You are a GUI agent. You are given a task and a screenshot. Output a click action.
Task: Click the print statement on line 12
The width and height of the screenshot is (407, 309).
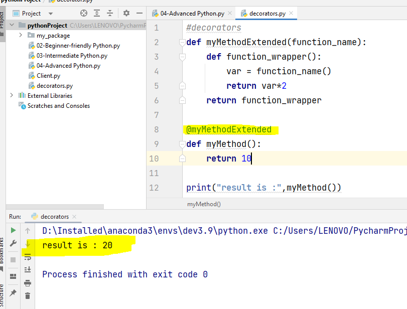point(263,188)
